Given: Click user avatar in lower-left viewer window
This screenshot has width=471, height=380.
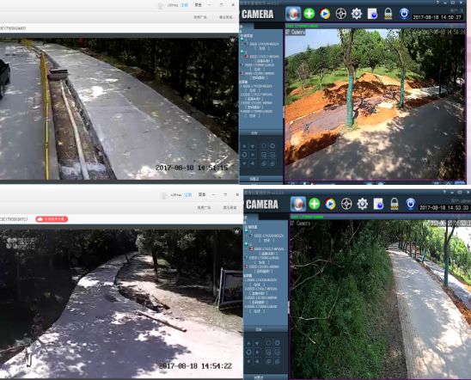Looking at the screenshot, I should click(163, 195).
